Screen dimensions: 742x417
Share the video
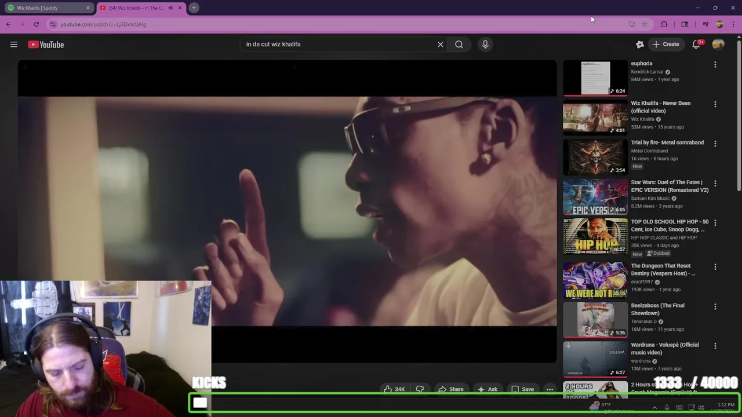point(450,389)
